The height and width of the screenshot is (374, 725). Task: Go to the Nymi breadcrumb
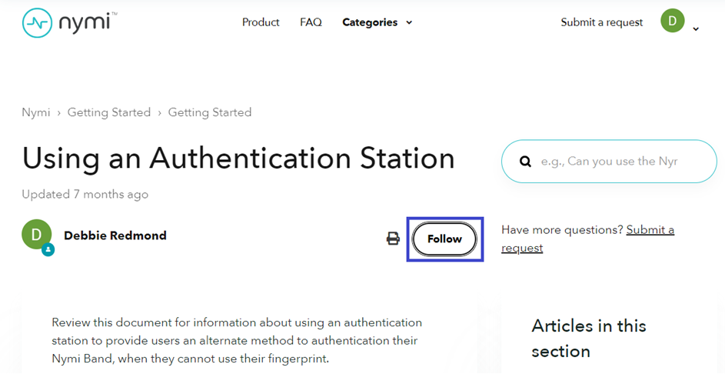tap(35, 112)
